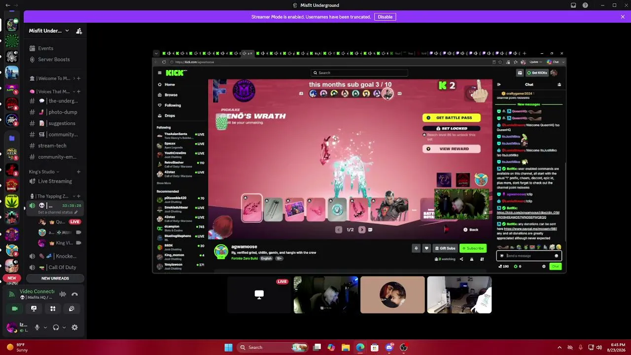Open PayPal donation link in chat
The height and width of the screenshot is (355, 631).
[x=530, y=229]
